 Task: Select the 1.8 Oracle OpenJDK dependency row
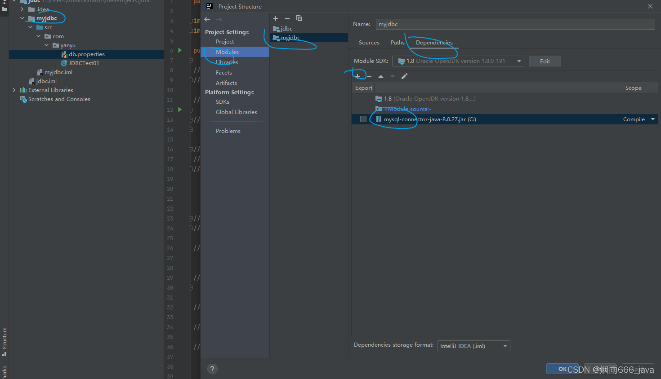point(505,99)
